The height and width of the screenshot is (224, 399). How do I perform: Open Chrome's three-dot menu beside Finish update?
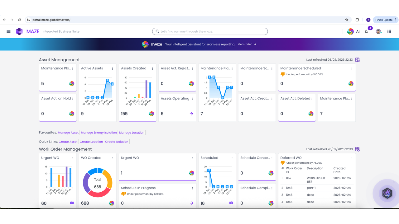395,20
